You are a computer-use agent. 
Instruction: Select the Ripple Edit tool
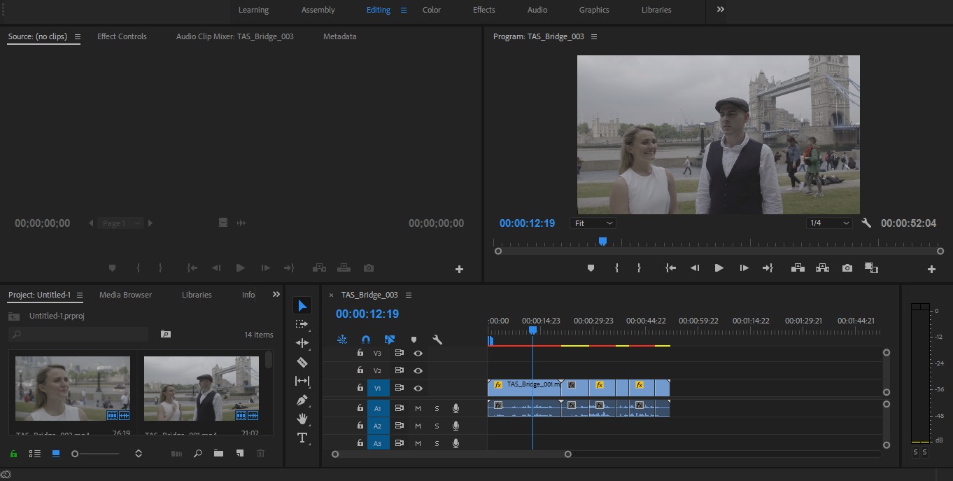(302, 343)
